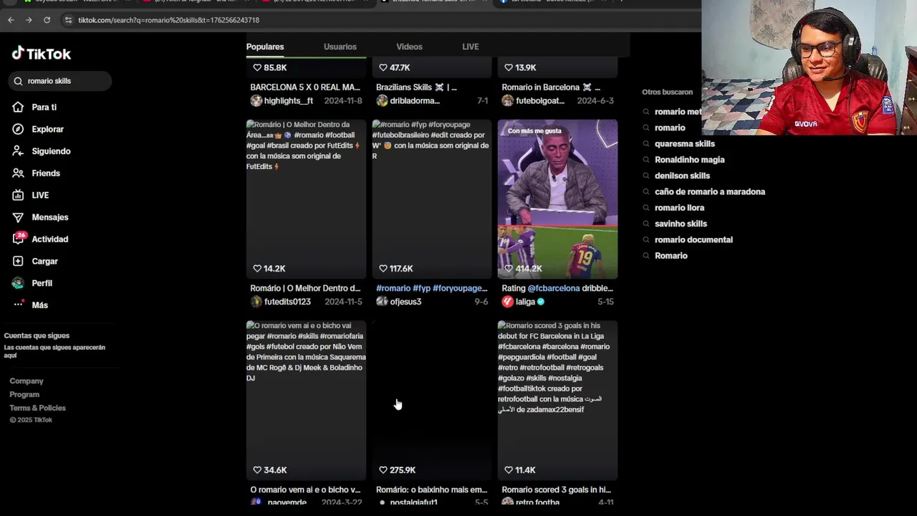Viewport: 917px width, 516px height.
Task: Open Explorar compass icon
Action: click(18, 129)
